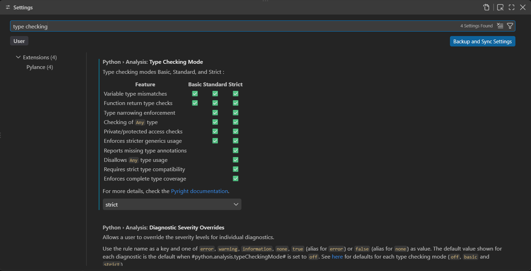
Task: Click the 'Enforces complete type coverage' row label
Action: (145, 178)
